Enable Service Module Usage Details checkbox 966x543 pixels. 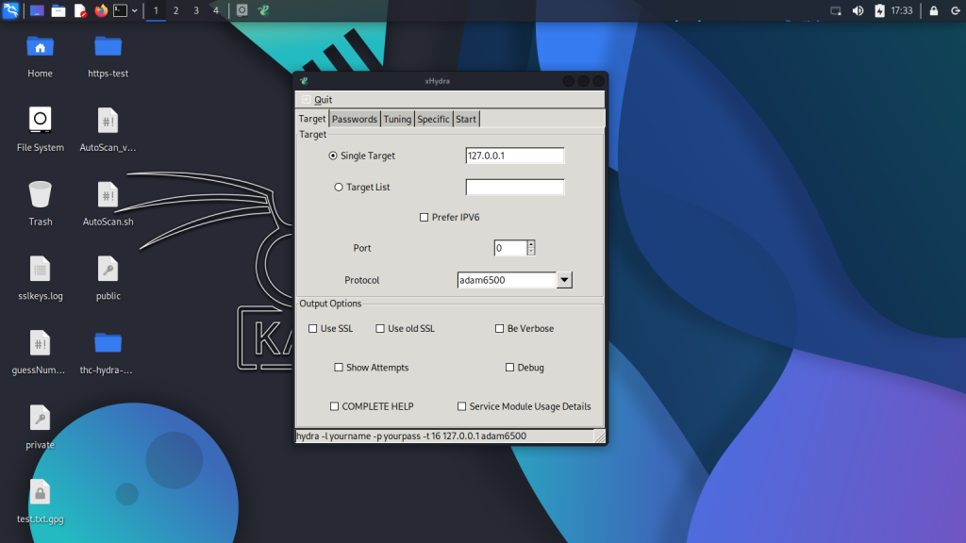click(x=461, y=406)
